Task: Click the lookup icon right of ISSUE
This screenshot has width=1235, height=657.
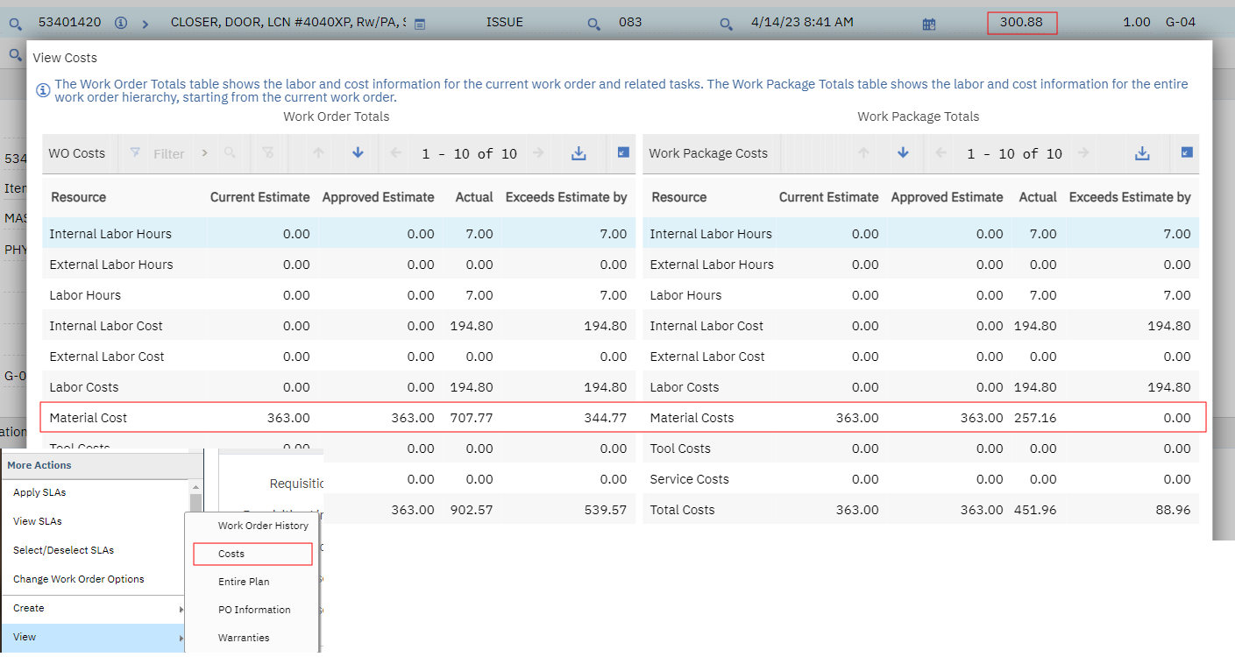Action: (594, 24)
